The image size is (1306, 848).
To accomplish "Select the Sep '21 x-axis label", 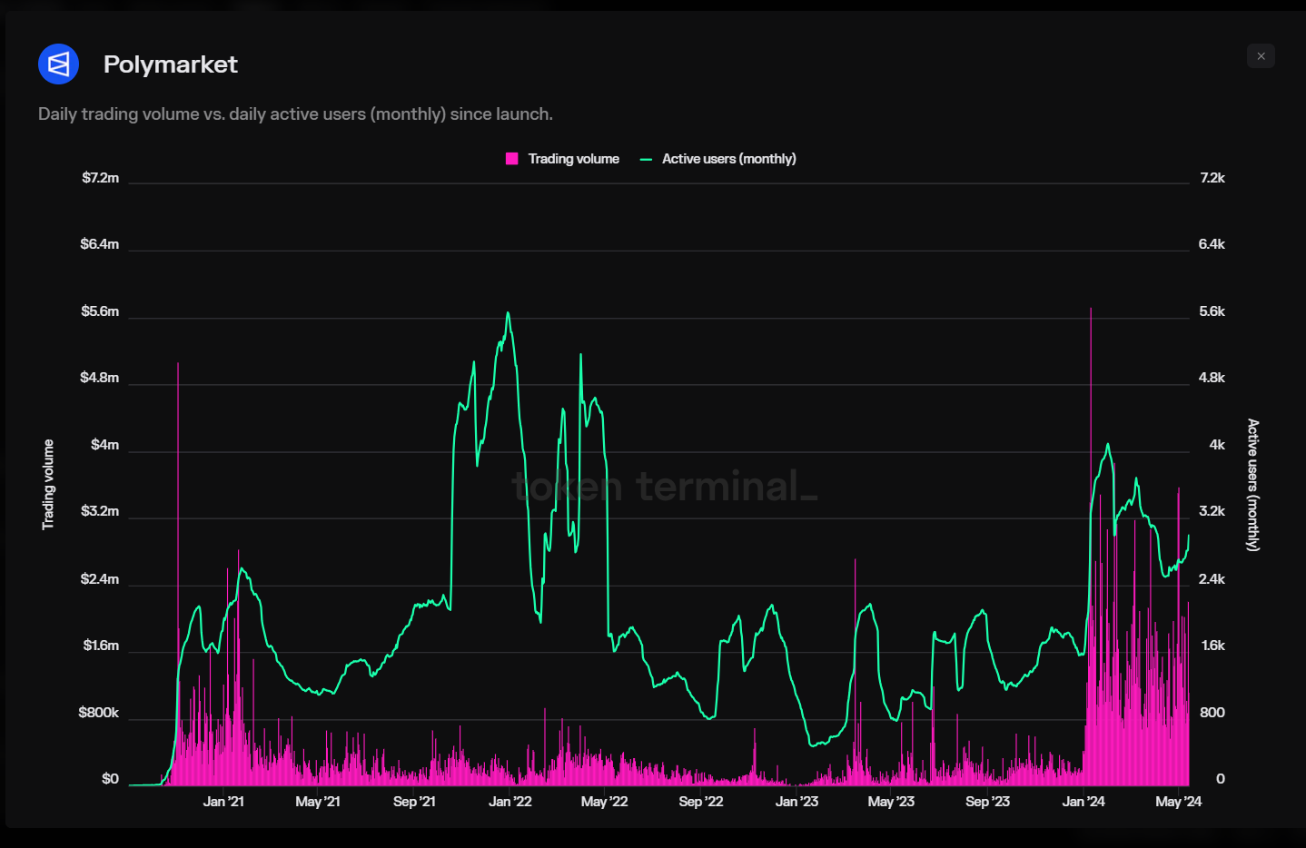I will [414, 802].
